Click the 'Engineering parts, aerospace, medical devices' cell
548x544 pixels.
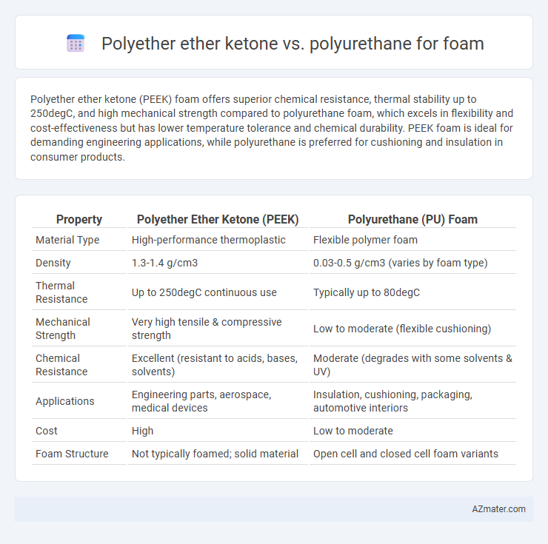tap(201, 401)
